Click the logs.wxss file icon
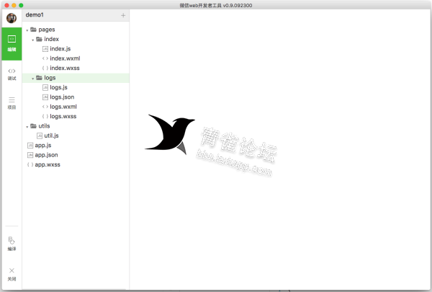Viewport: 432px width, 292px height. 45,117
